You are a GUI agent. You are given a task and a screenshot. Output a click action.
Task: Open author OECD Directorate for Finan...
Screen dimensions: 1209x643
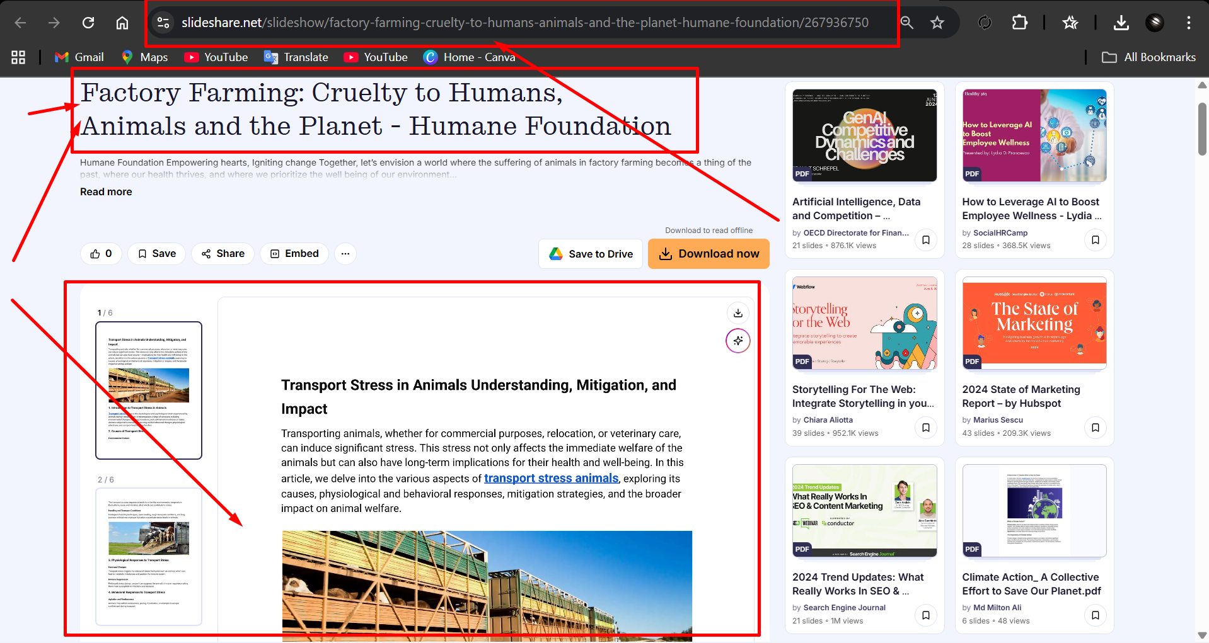coord(856,233)
